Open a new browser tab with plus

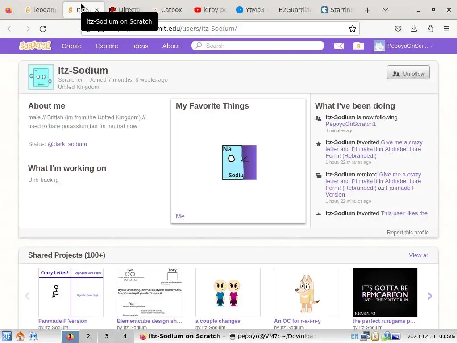click(368, 10)
